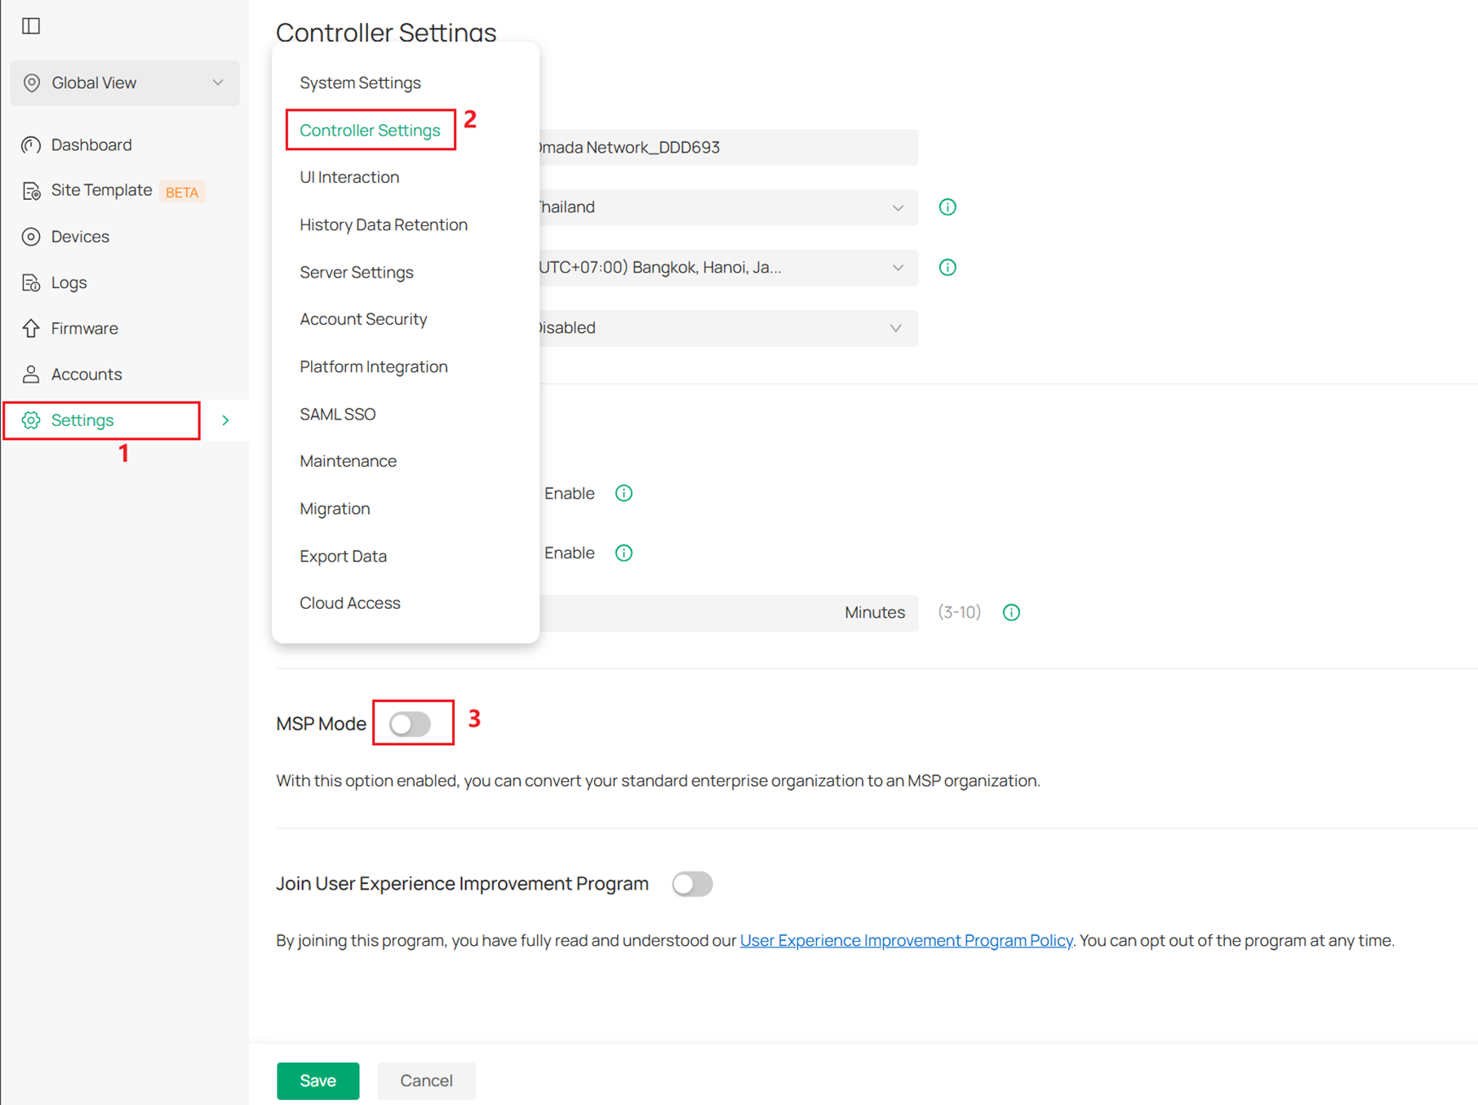Expand the Disabled dropdown selector
1478x1105 pixels.
(897, 327)
